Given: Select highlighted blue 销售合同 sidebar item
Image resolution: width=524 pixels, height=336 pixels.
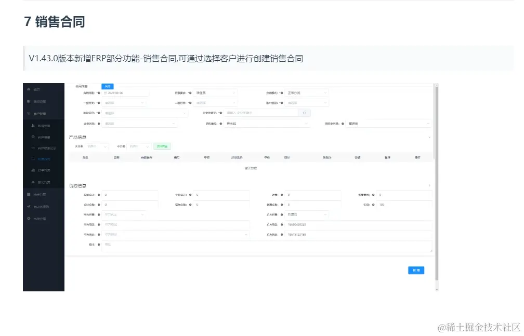Looking at the screenshot, I should (44, 159).
